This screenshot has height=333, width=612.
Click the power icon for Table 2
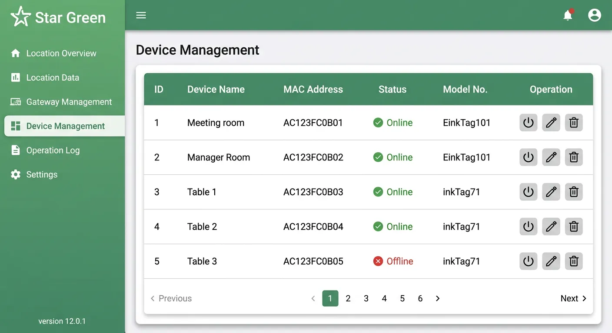click(x=528, y=226)
